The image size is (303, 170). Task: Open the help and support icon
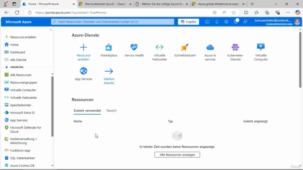click(x=236, y=22)
